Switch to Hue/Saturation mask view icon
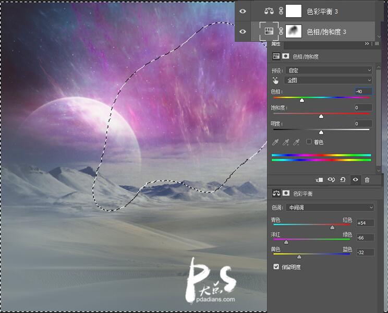Screen dimensions: 388x313 point(286,56)
